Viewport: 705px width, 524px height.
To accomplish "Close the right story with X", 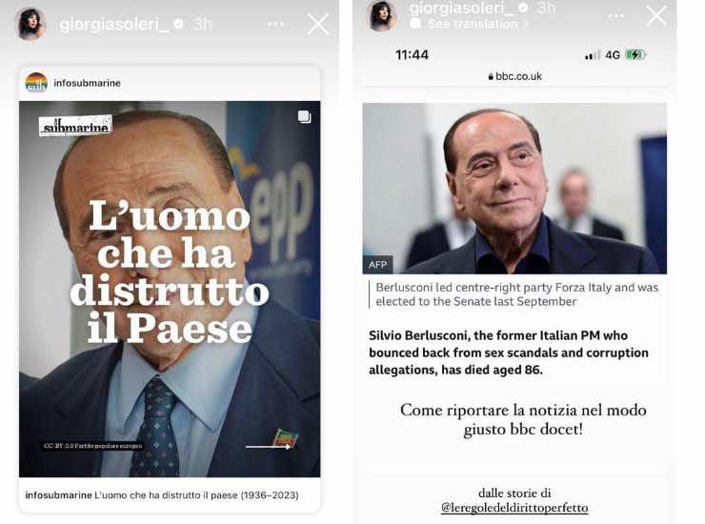I will pyautogui.click(x=656, y=16).
